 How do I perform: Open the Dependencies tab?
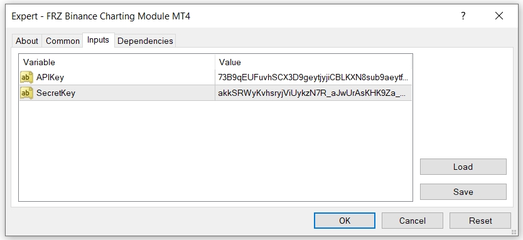tap(145, 41)
